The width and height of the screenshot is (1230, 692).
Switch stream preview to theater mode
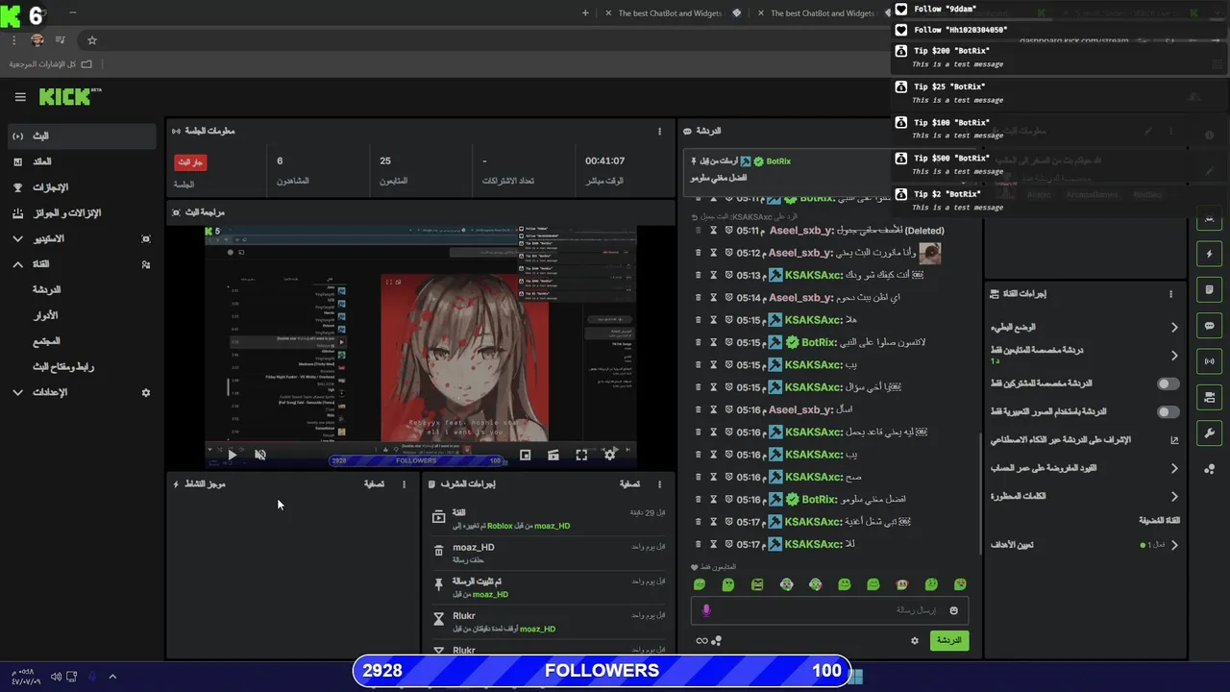(553, 456)
